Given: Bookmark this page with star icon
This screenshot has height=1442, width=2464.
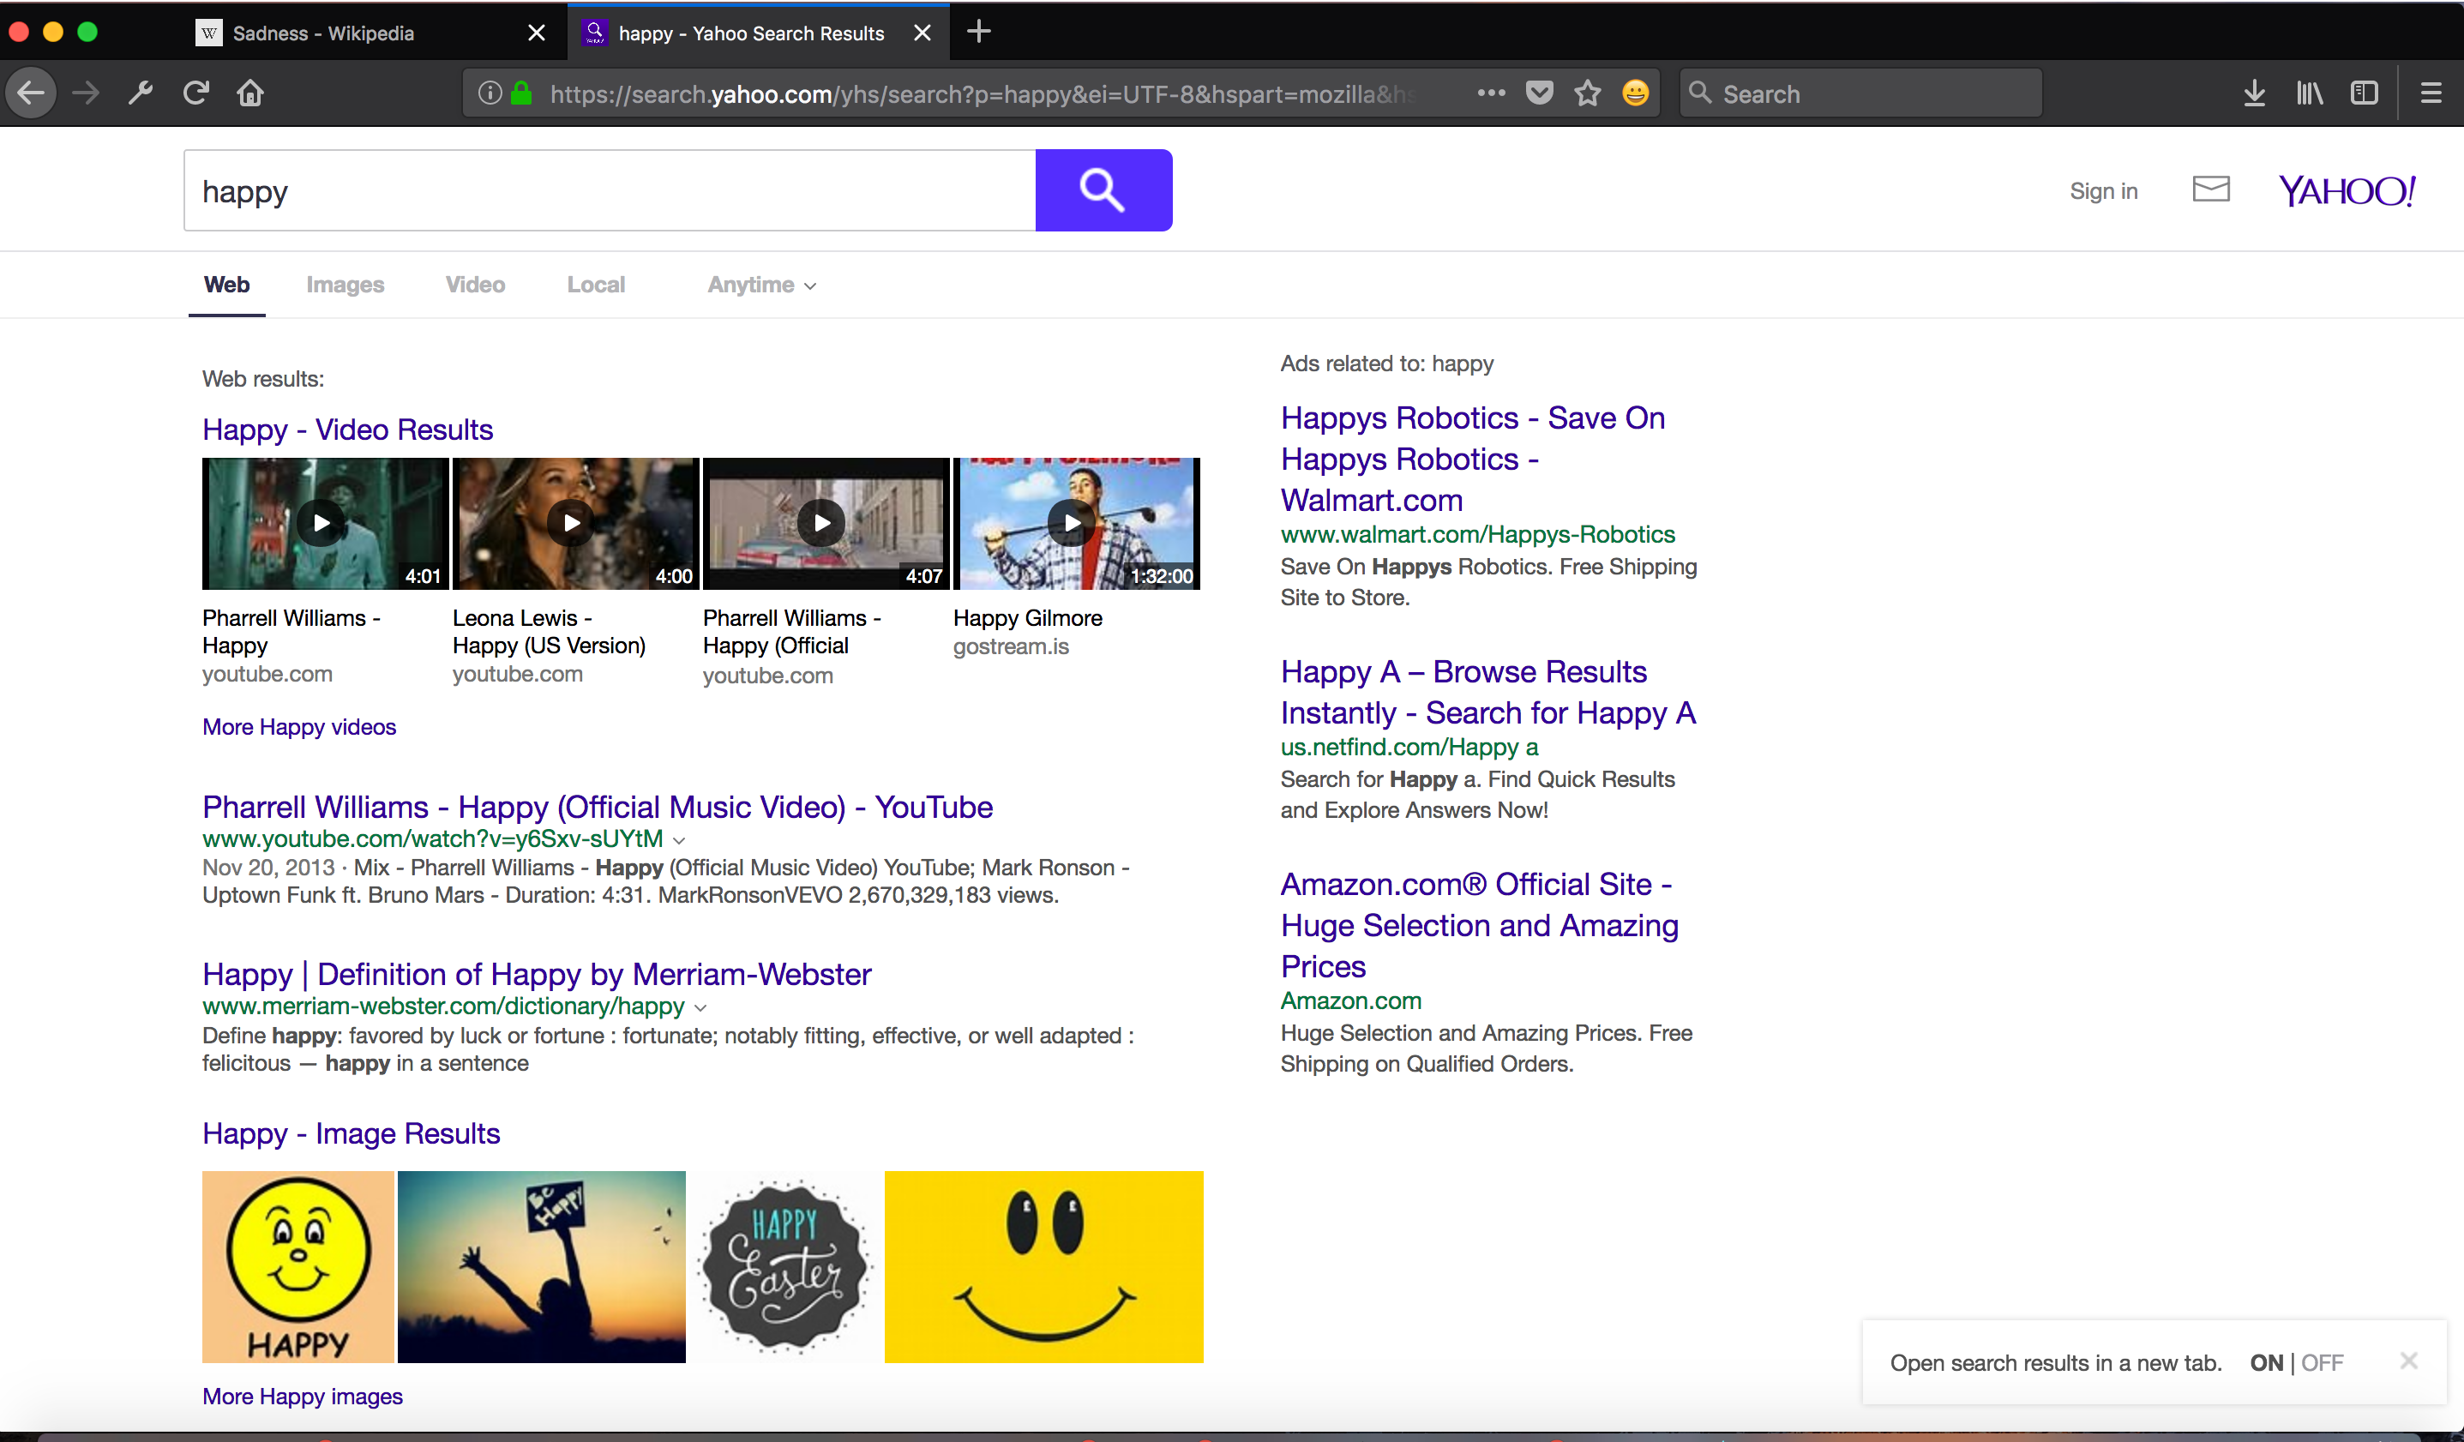Looking at the screenshot, I should [x=1587, y=93].
